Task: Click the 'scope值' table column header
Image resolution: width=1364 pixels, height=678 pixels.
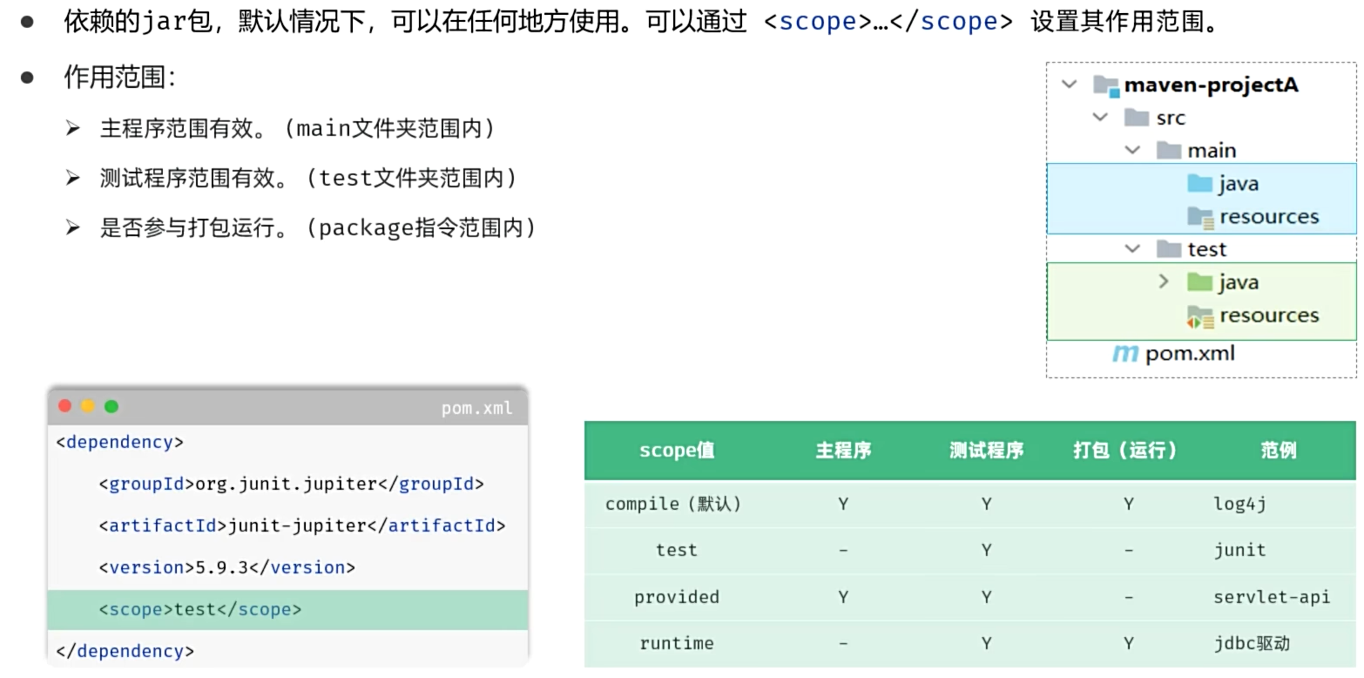Action: (677, 451)
